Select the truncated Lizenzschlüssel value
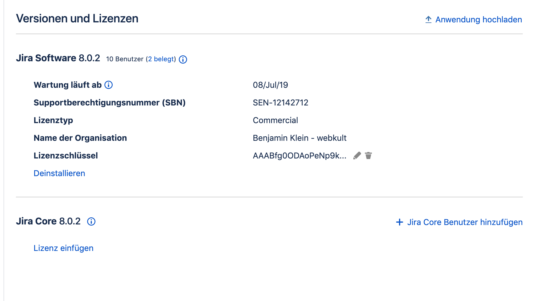The width and height of the screenshot is (534, 301). click(x=300, y=156)
